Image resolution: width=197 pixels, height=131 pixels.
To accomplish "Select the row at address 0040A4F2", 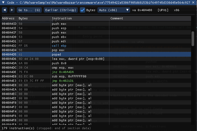I will [96, 107].
